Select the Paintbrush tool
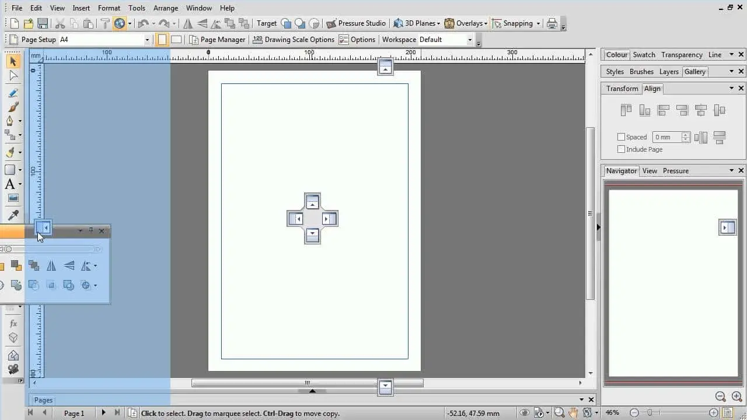Screen dimensions: 747x420 point(13,107)
